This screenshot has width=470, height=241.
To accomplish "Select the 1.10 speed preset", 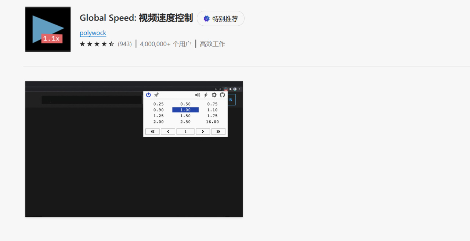I will tap(212, 110).
